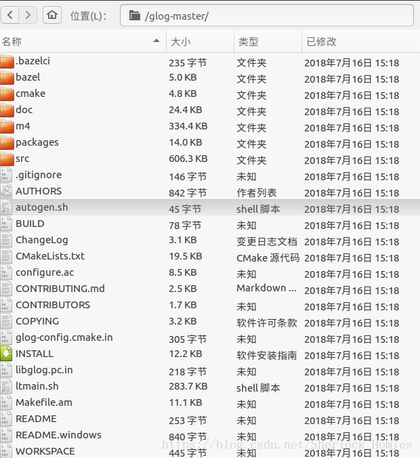Sort by the 名称 column header
Viewport: 420px width, 458px height.
(x=83, y=41)
